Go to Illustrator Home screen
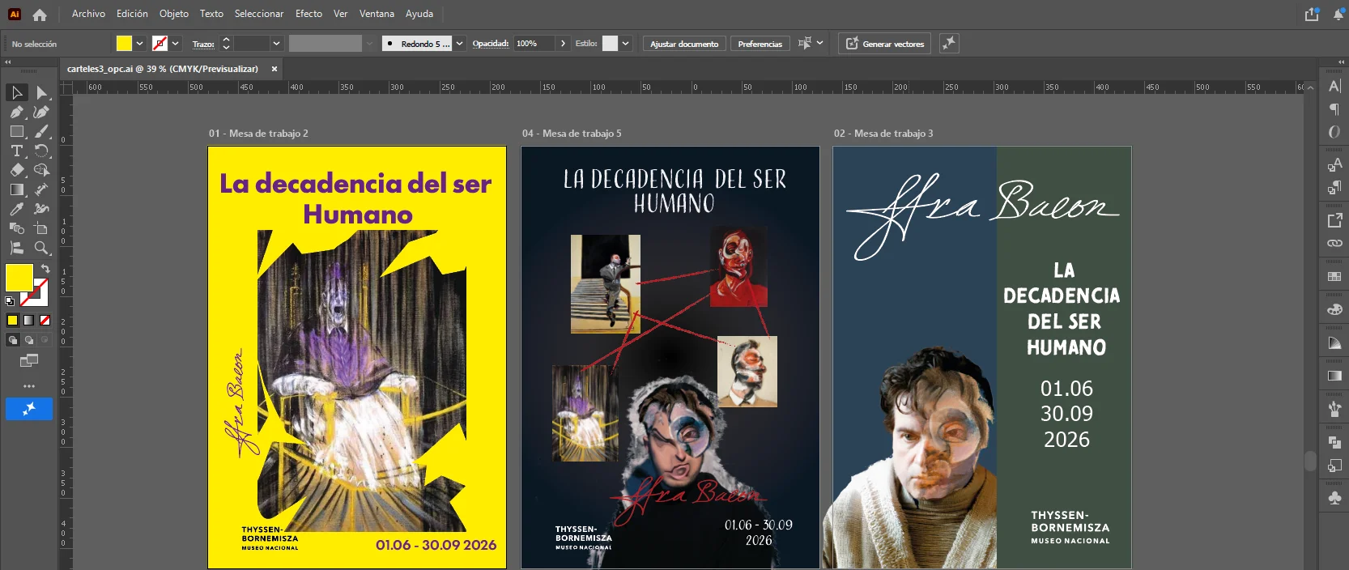 coord(40,15)
